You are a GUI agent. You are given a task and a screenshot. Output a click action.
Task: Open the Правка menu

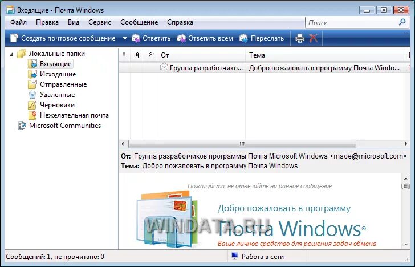(x=47, y=22)
